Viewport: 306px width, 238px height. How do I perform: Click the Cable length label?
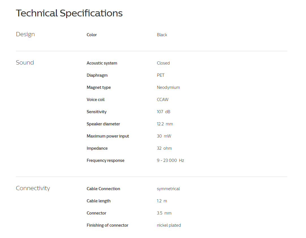coord(98,201)
